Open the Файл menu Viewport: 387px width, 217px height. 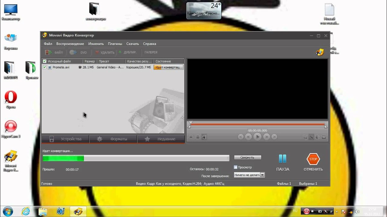48,44
